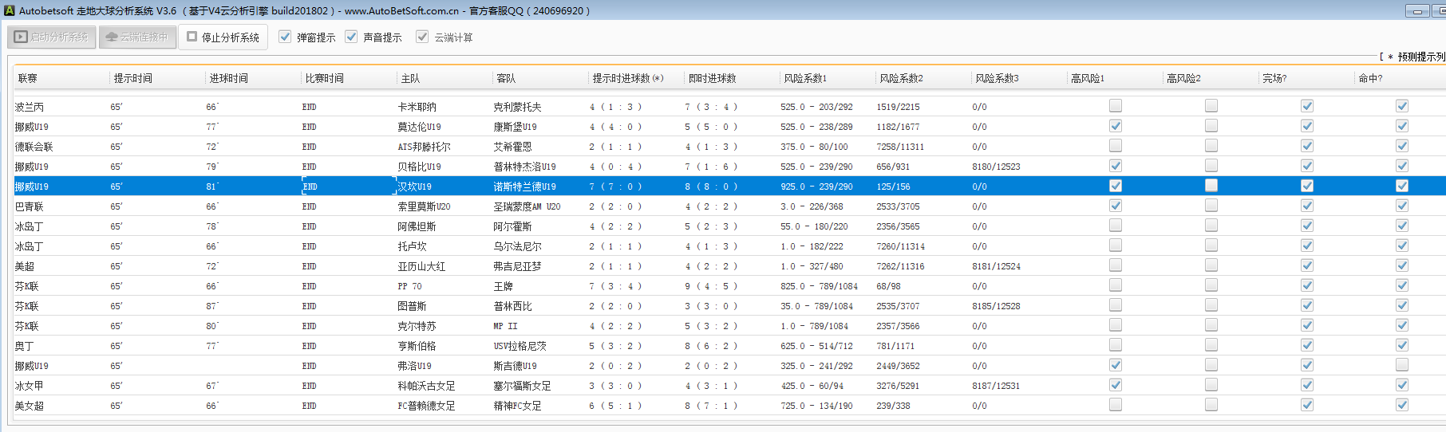Tick 高风险2 box for the 德联会联 row

click(1211, 146)
